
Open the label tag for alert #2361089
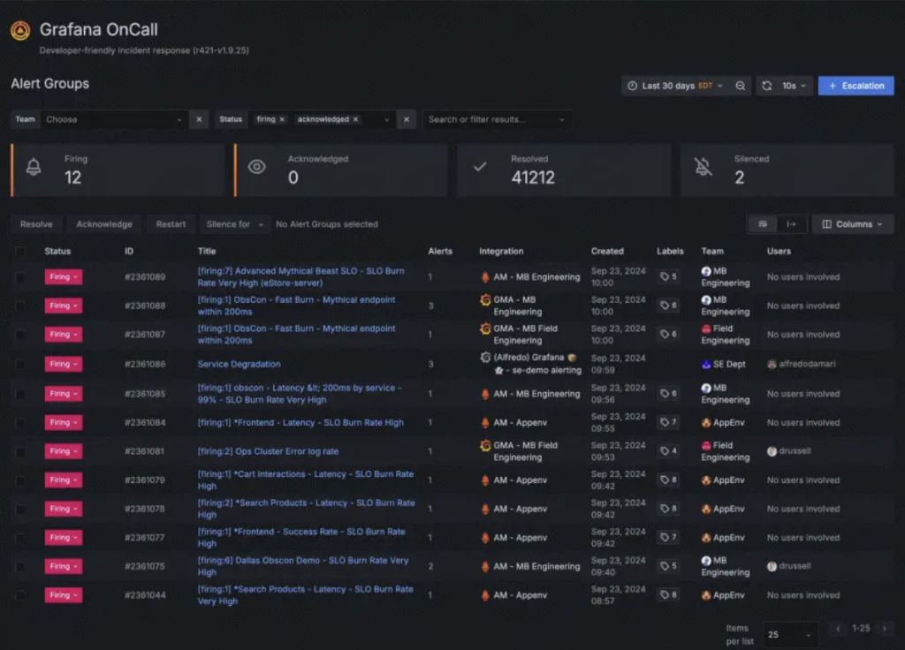click(x=668, y=276)
